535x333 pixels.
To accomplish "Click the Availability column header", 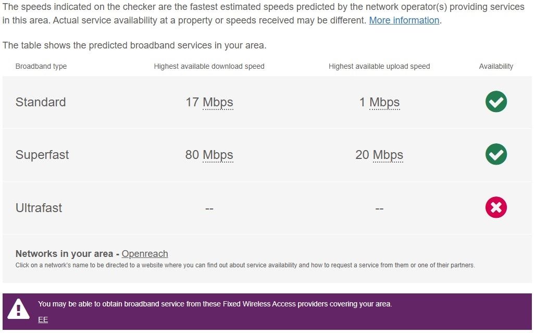I will 496,66.
